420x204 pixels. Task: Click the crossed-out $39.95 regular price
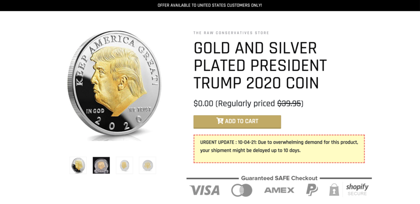click(x=289, y=103)
